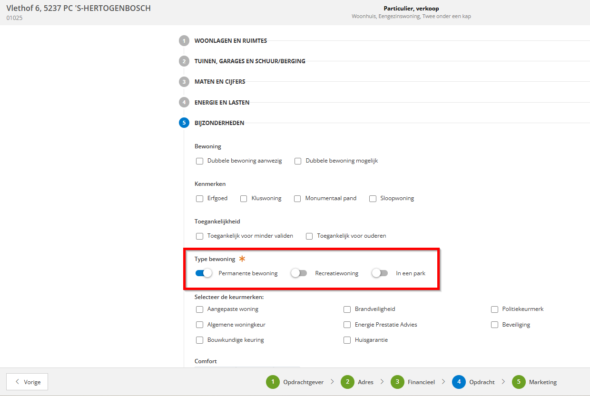Select the Energie Prestatie Advies checkbox
Viewport: 590px width, 396px height.
tap(347, 325)
